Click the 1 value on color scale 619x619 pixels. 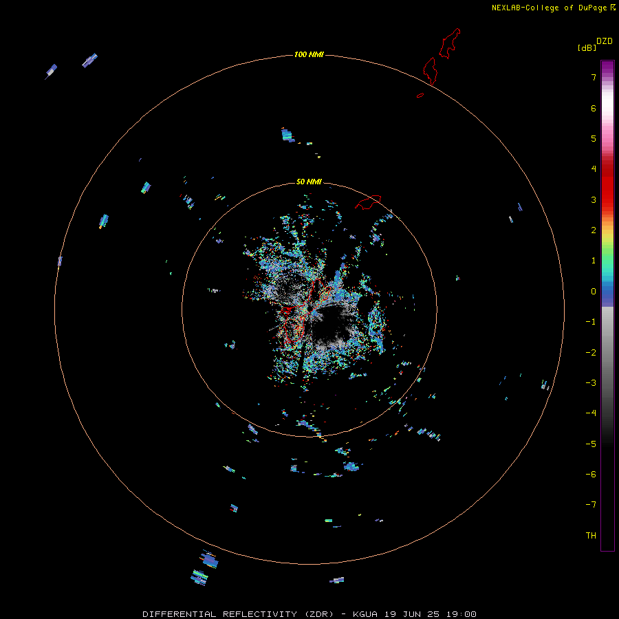pos(594,261)
